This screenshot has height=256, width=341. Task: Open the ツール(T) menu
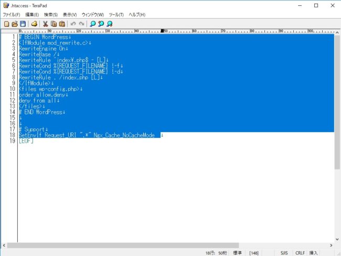click(x=116, y=15)
